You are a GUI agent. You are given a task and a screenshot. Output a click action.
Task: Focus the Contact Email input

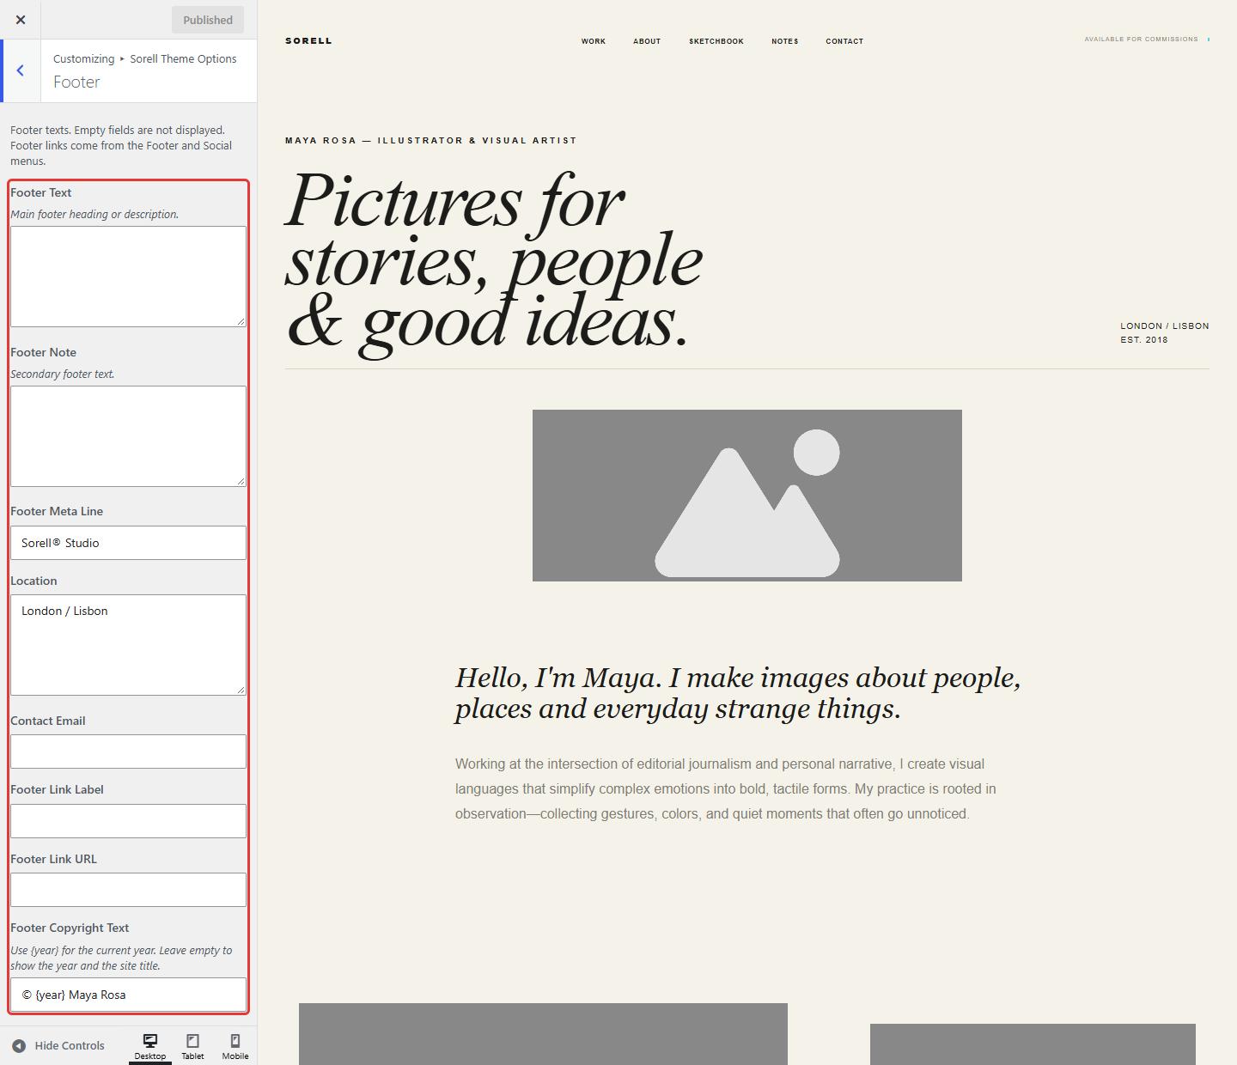pos(128,752)
